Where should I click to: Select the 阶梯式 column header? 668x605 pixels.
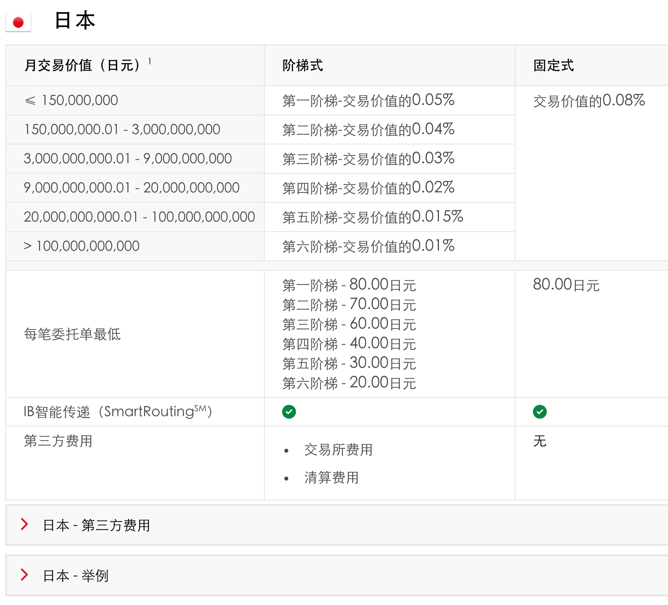303,66
